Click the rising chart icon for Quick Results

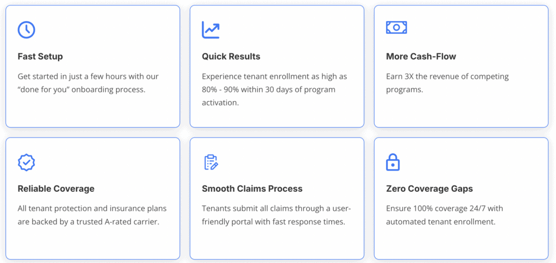211,29
